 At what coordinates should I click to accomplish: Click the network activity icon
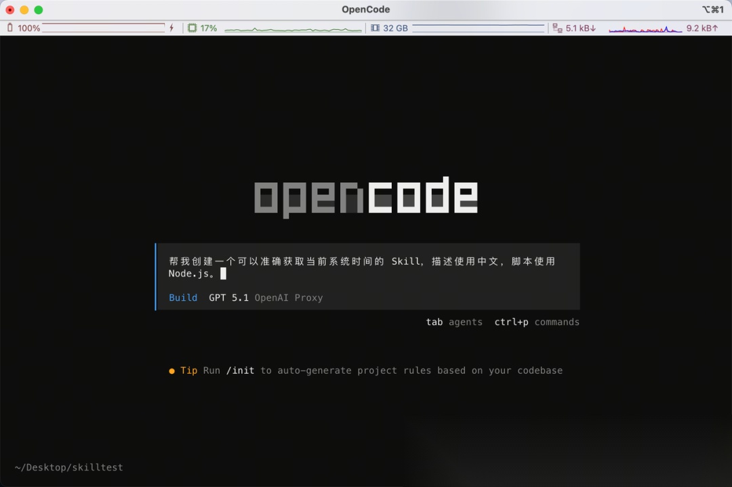[557, 28]
